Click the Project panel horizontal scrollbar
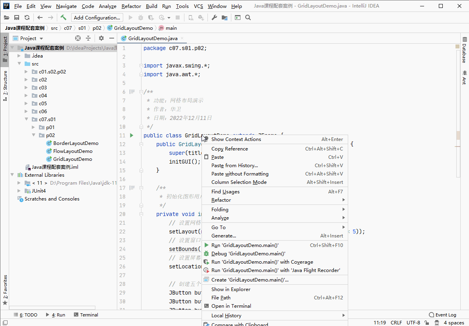 point(52,308)
